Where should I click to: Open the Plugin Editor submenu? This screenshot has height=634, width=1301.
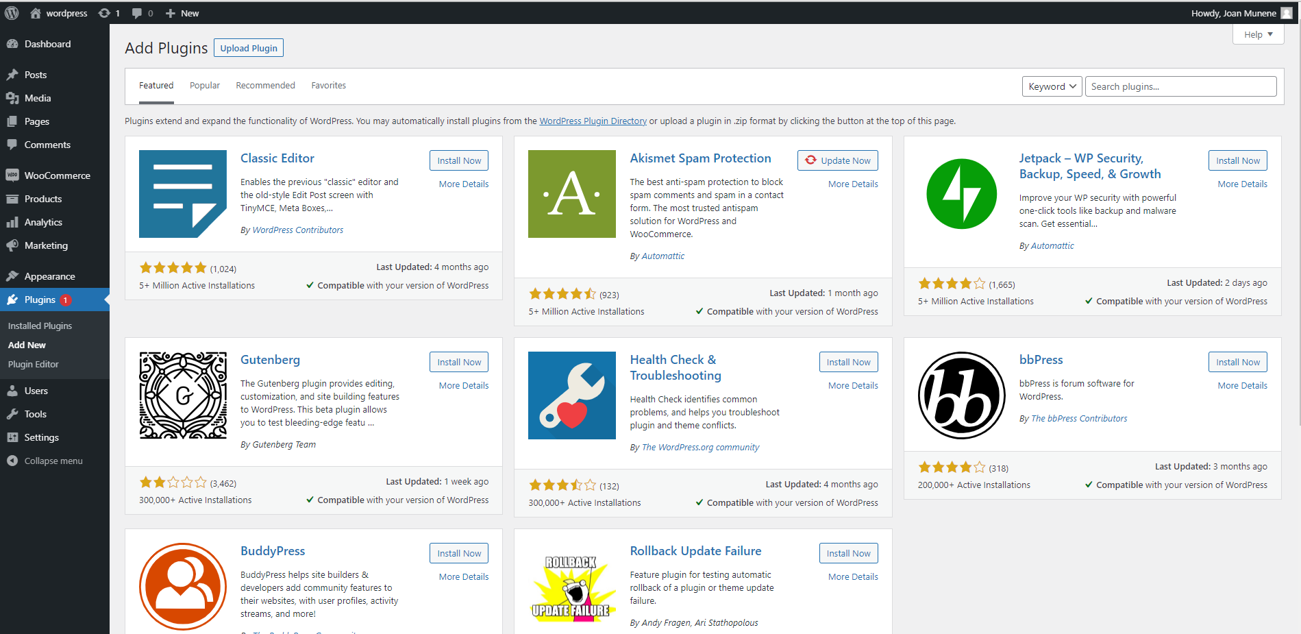click(34, 364)
